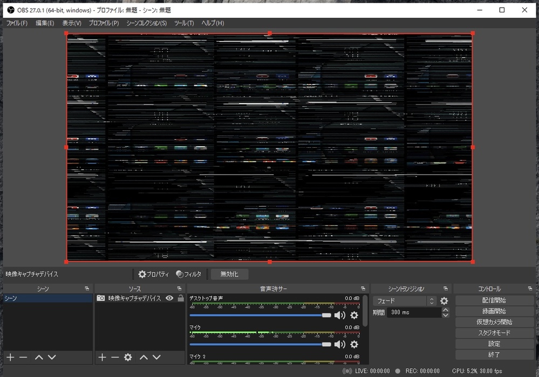Open the ツール(T) menu
The width and height of the screenshot is (539, 377).
(184, 23)
